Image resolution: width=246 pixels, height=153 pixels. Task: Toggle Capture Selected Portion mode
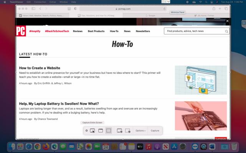click(x=109, y=130)
